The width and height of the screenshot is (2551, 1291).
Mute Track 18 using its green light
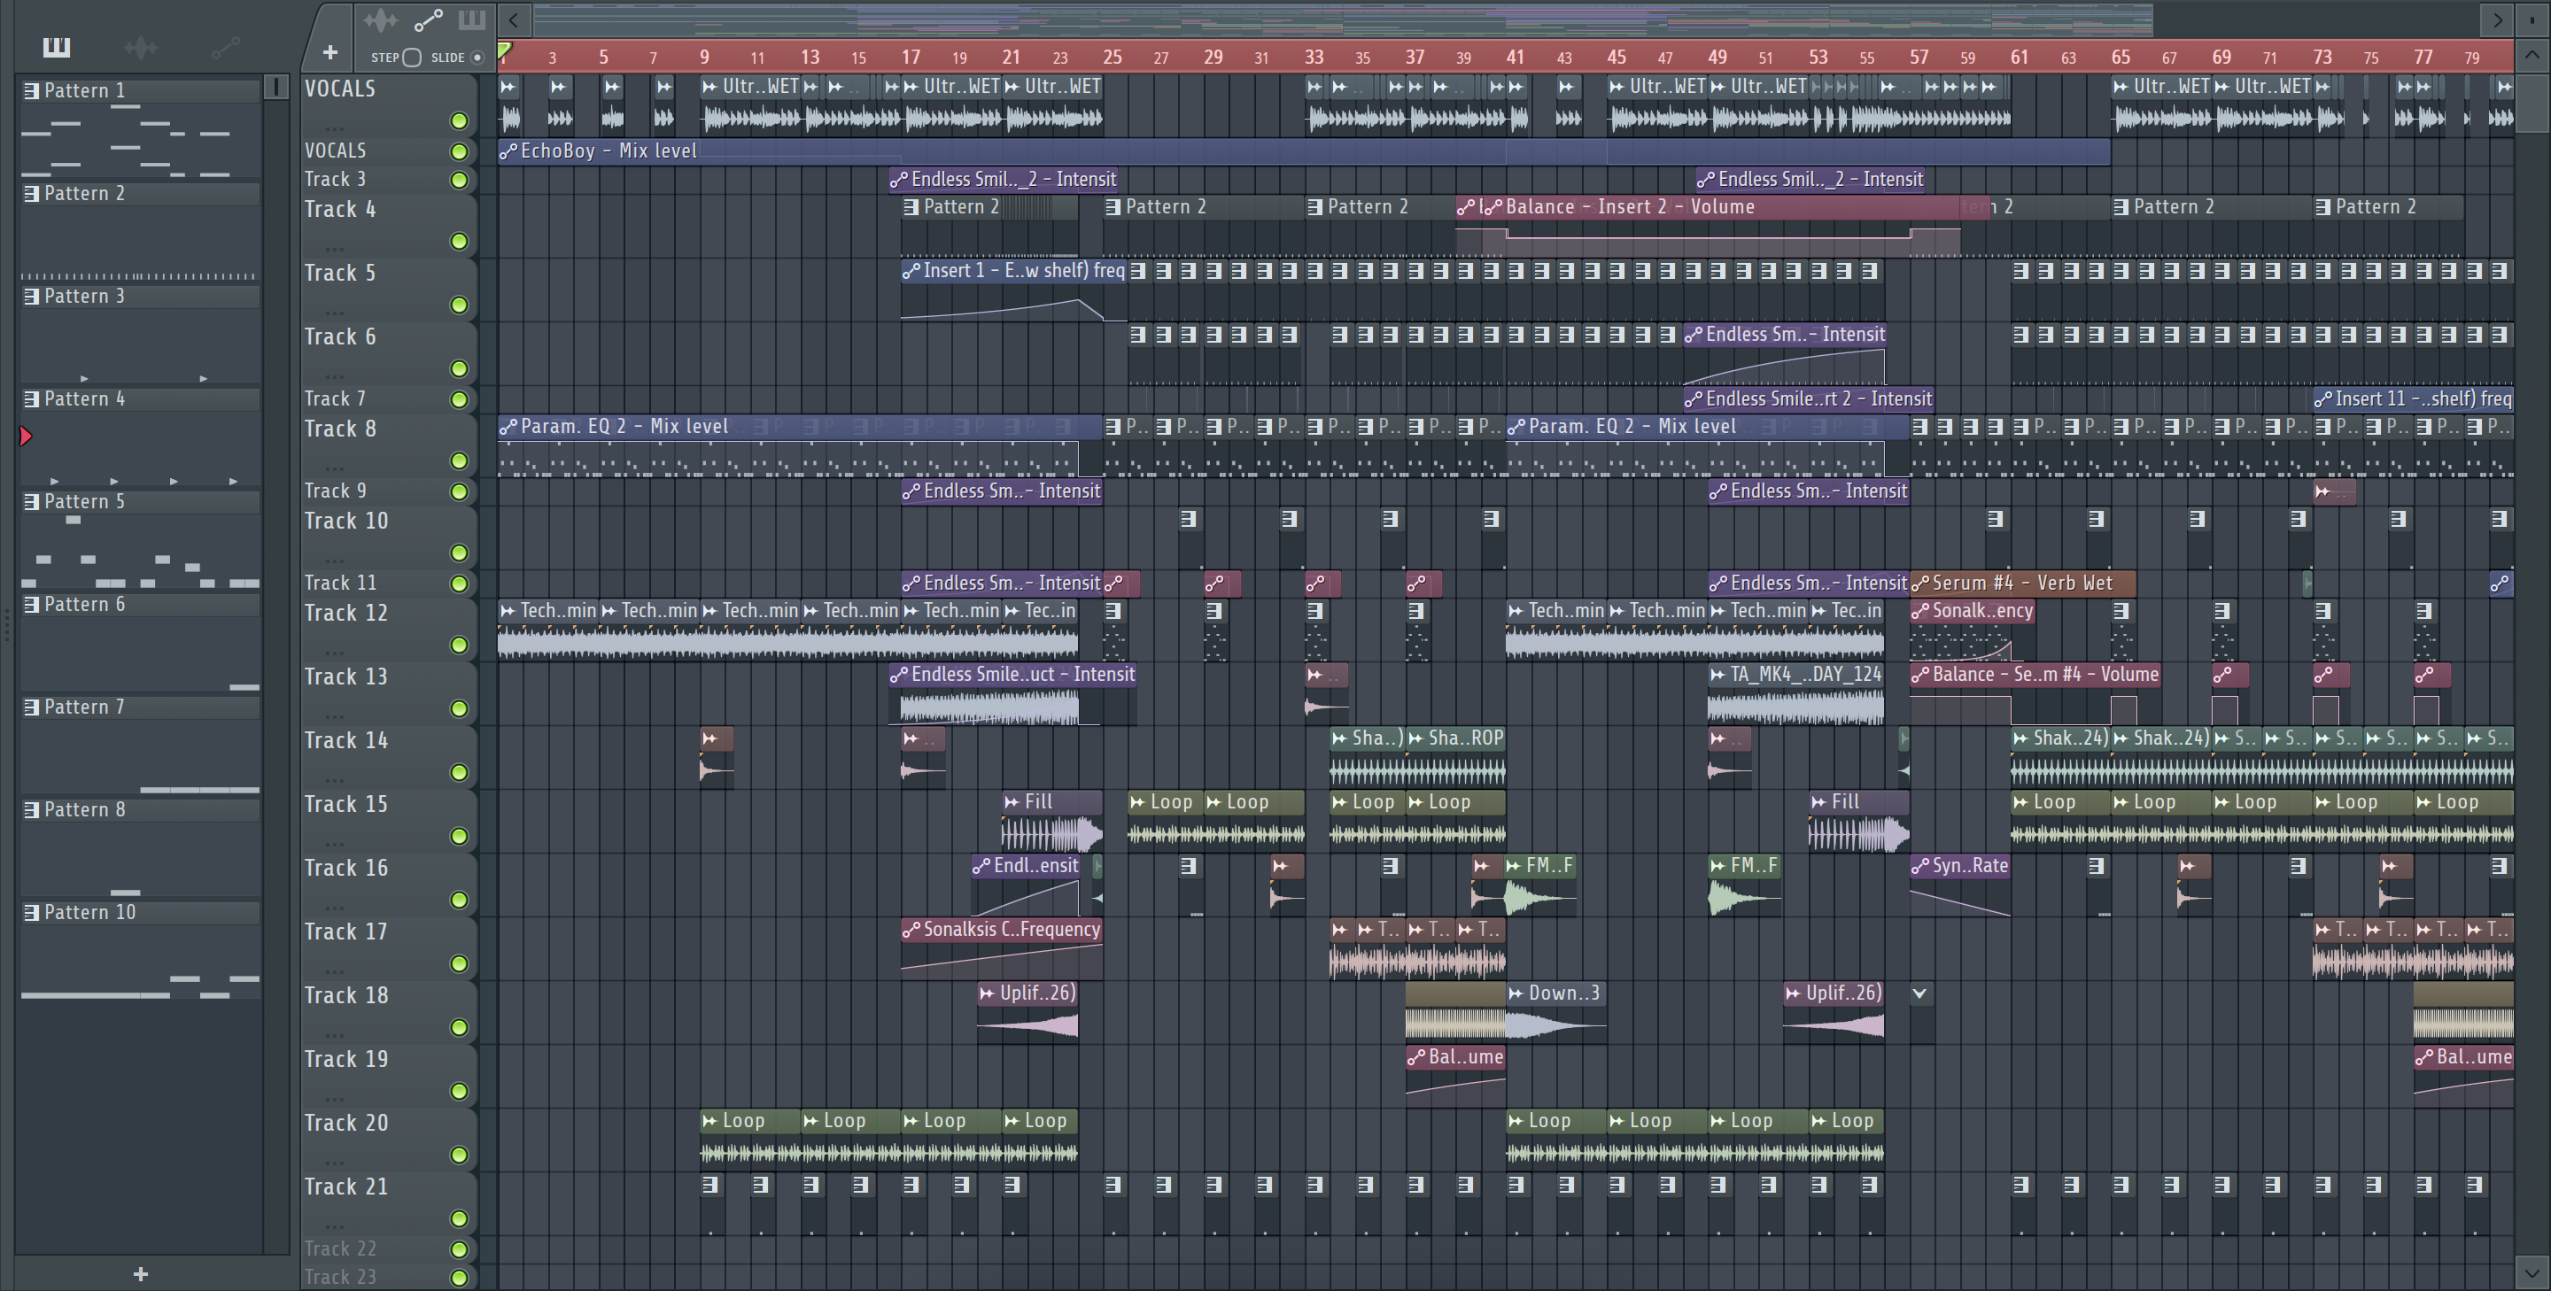coord(459,1026)
